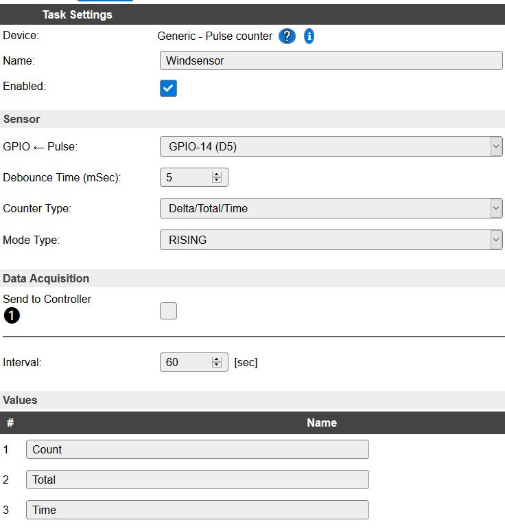Increase Debounce Time with the up arrow
505x529 pixels.
(x=217, y=175)
